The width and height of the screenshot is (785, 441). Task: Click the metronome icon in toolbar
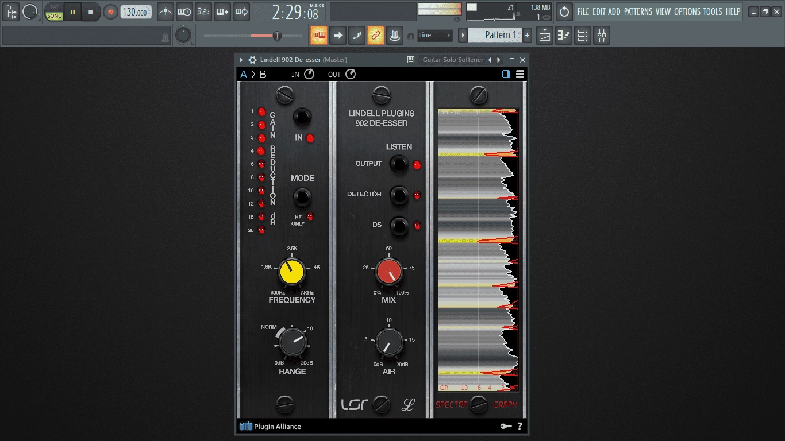166,11
